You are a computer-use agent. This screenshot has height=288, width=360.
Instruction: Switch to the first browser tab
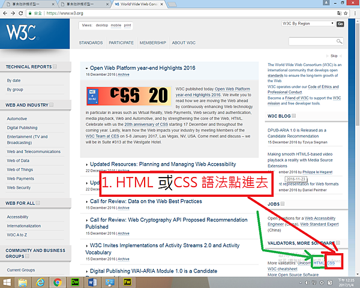click(29, 4)
